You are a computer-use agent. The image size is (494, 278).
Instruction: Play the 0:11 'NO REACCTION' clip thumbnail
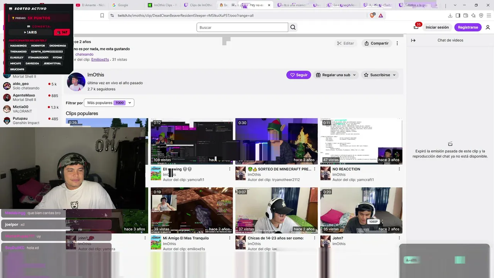pyautogui.click(x=361, y=141)
